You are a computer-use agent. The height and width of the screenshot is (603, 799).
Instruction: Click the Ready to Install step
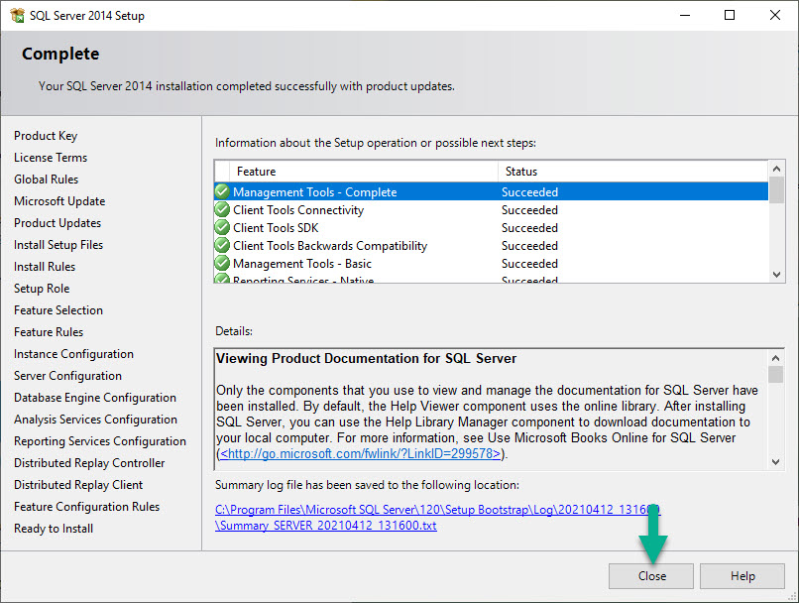54,529
